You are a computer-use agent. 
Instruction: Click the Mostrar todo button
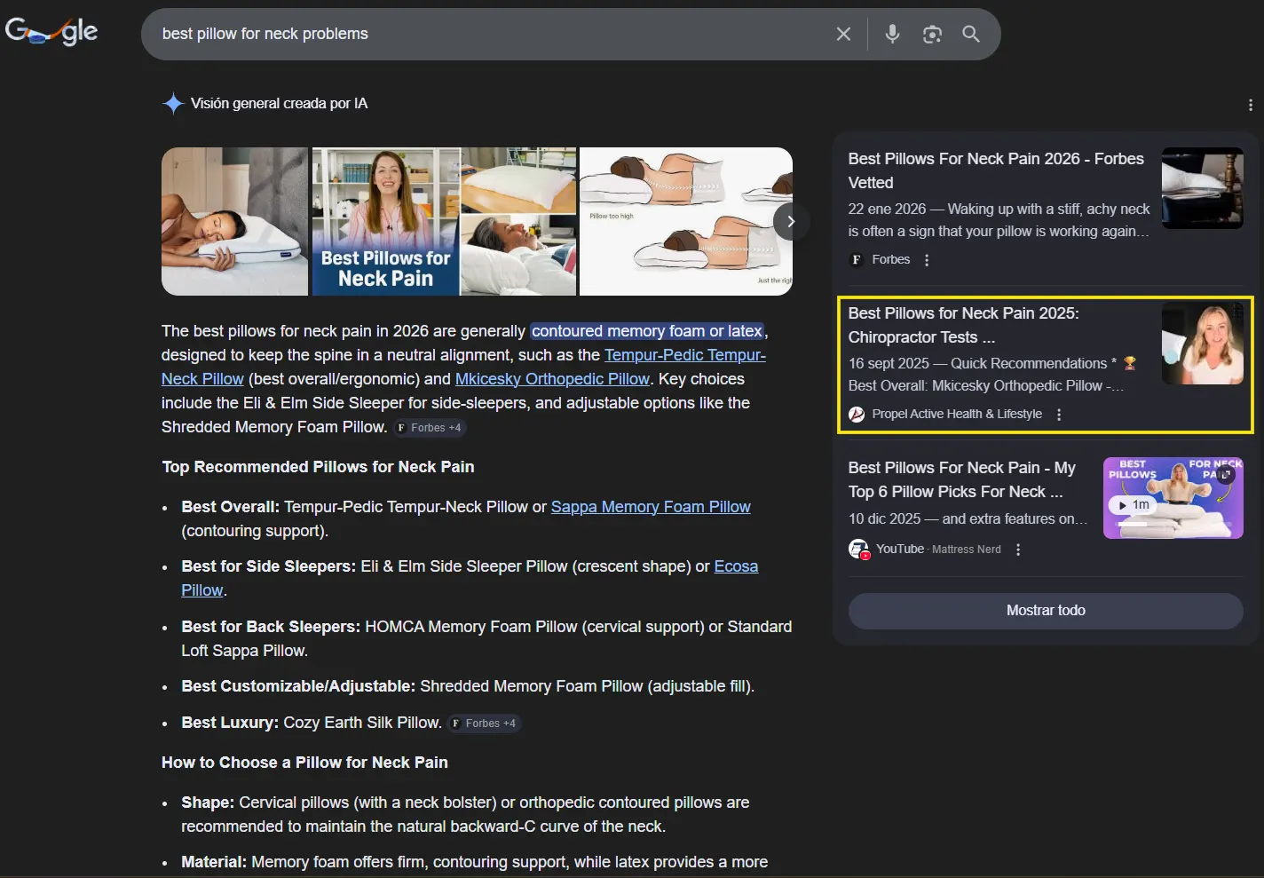click(1046, 611)
